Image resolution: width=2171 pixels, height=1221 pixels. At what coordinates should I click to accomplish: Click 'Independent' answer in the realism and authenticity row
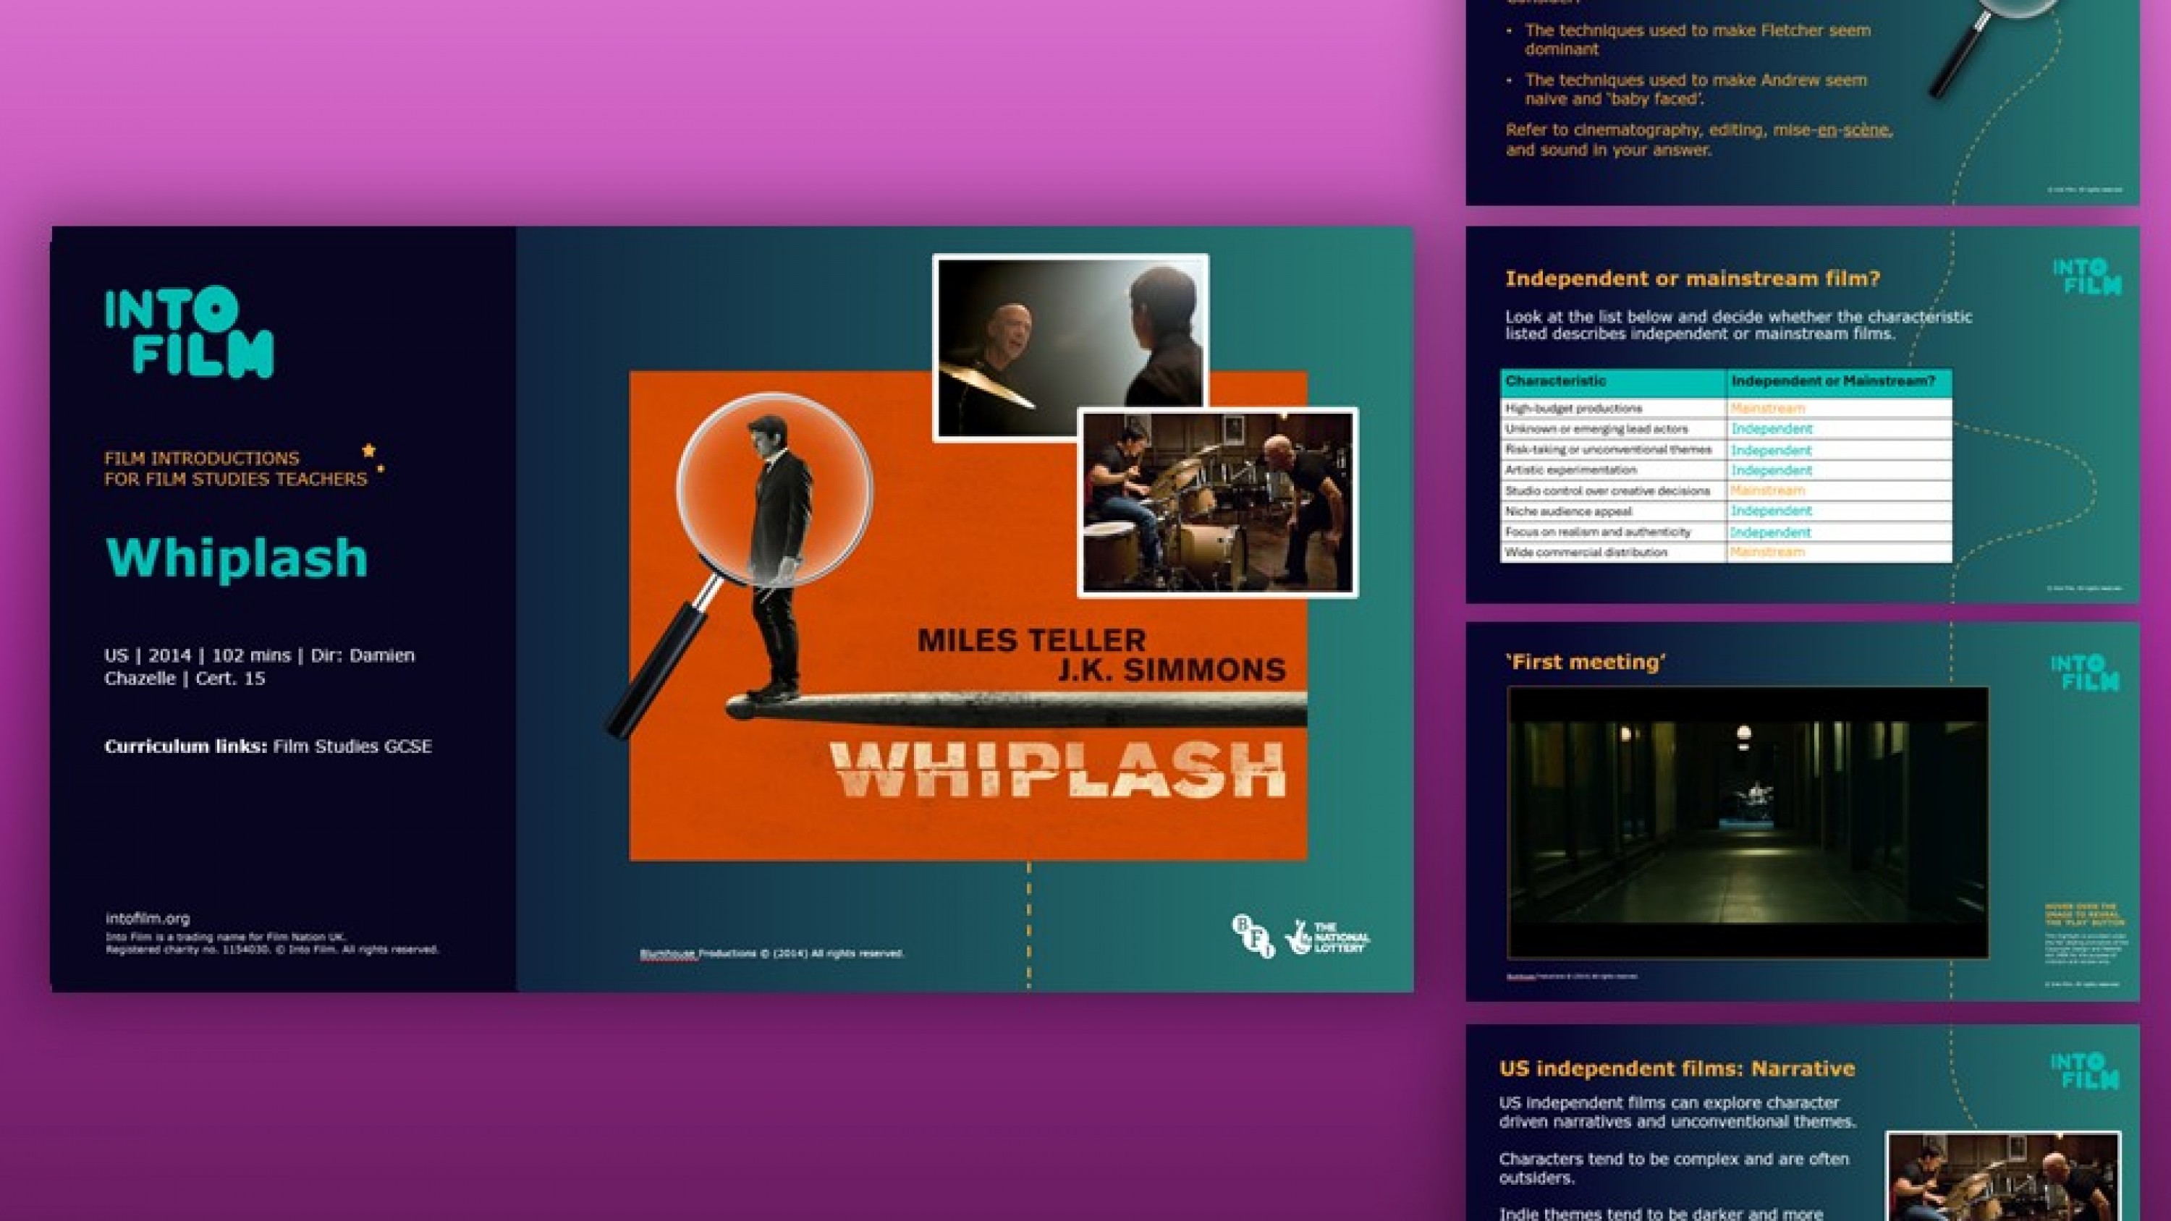click(x=1771, y=532)
